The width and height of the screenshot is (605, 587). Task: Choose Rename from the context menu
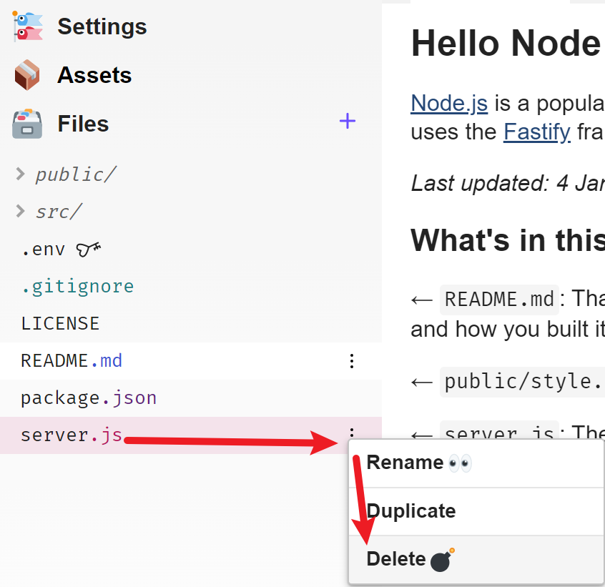click(x=405, y=463)
